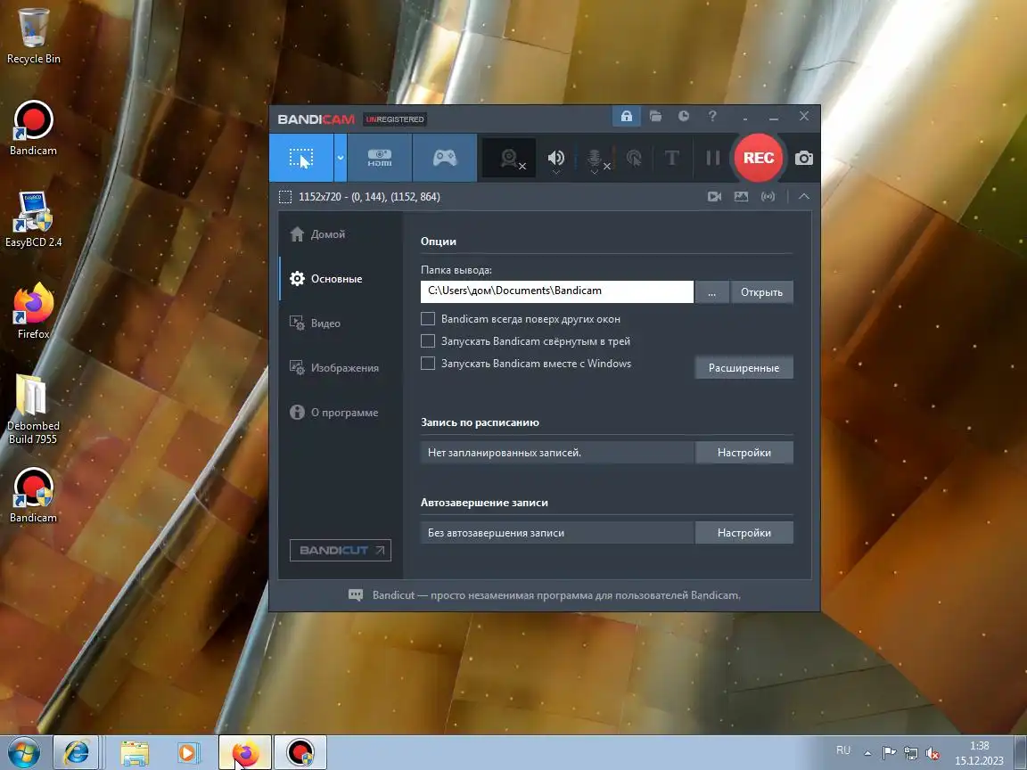Open the Windows Start button
The height and width of the screenshot is (770, 1027).
click(23, 753)
